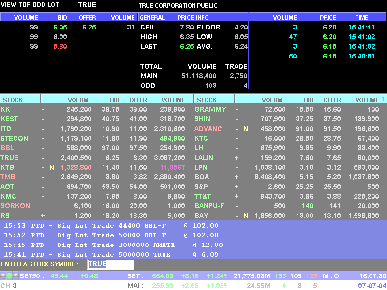Click the green indicator light beside SET50
387x290 pixels.
pyautogui.click(x=9, y=275)
